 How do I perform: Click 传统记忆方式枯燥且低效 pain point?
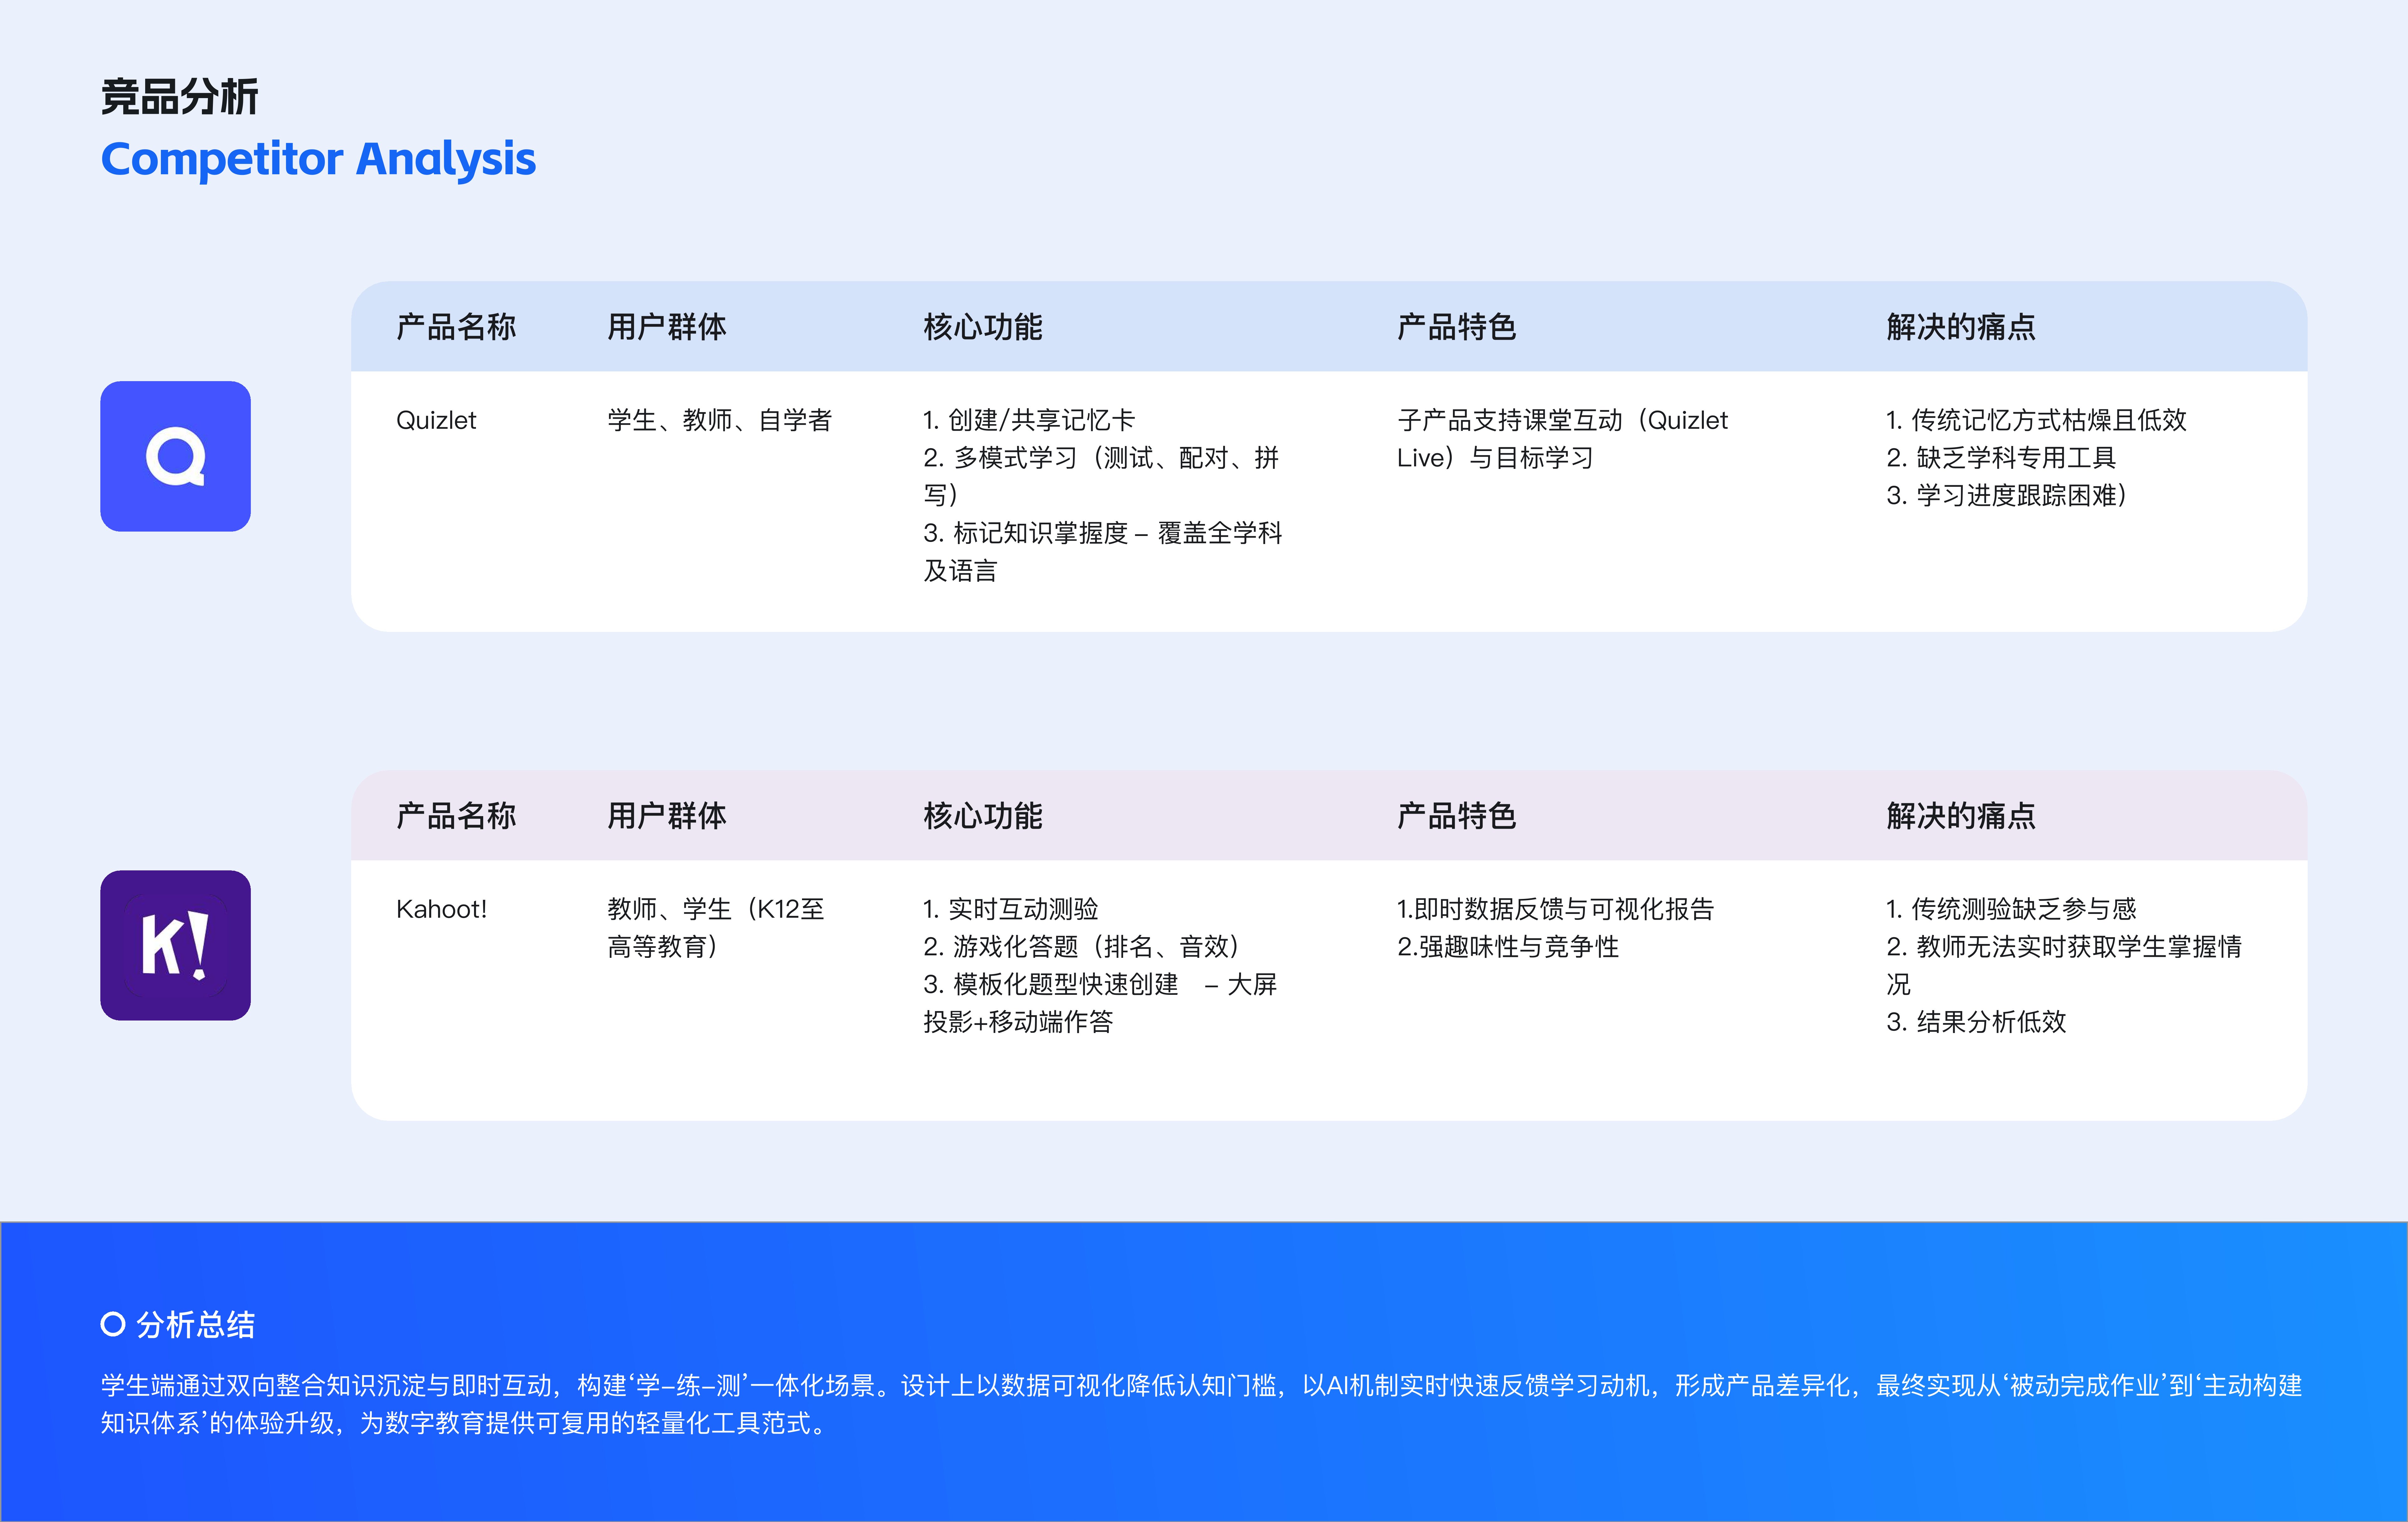coord(2036,420)
